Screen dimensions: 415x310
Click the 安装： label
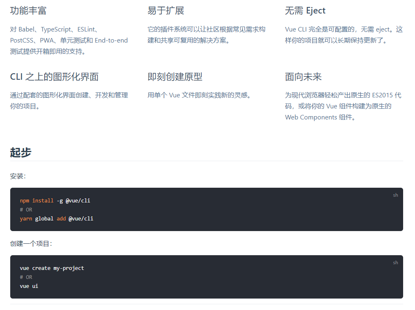18,176
